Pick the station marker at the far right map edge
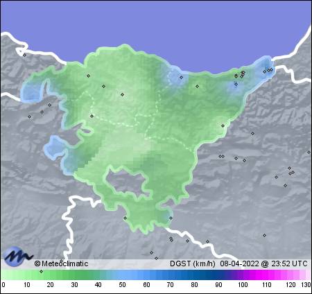This screenshot has width=312, height=294. pyautogui.click(x=309, y=152)
